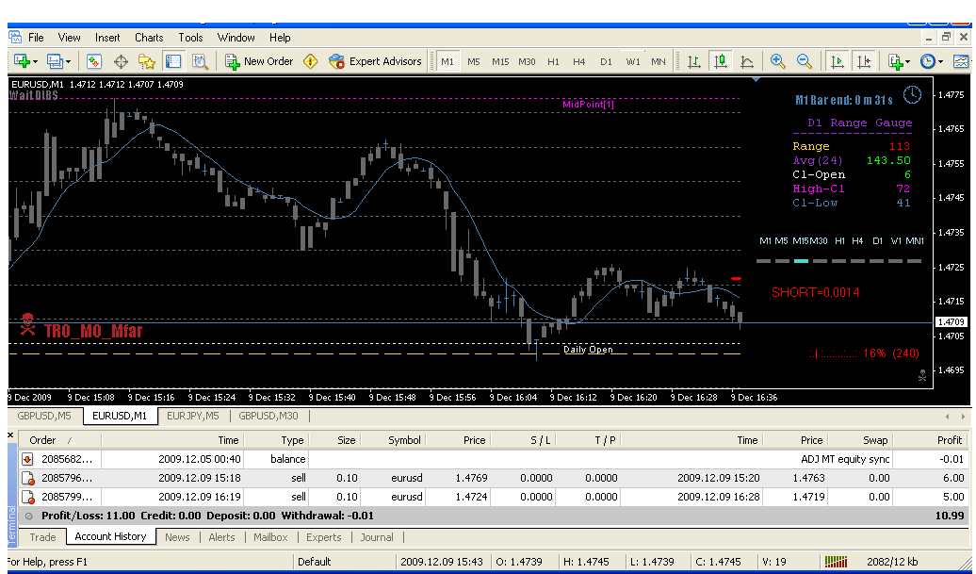This screenshot has width=976, height=574.
Task: Switch chart to bar chart style
Action: [694, 61]
